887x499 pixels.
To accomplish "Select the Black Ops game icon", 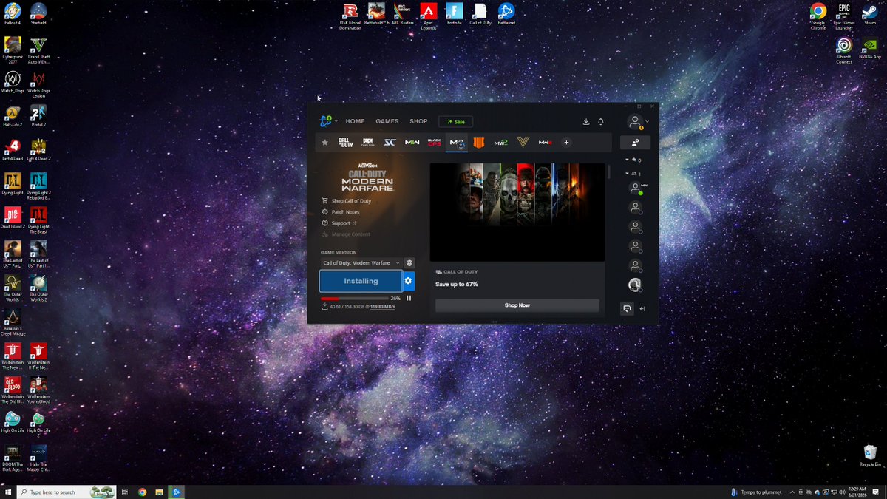I will click(x=434, y=142).
